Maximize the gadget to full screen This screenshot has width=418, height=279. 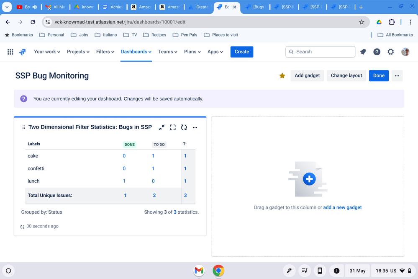click(172, 127)
